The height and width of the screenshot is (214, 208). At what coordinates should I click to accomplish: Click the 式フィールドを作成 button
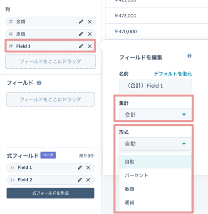click(51, 193)
